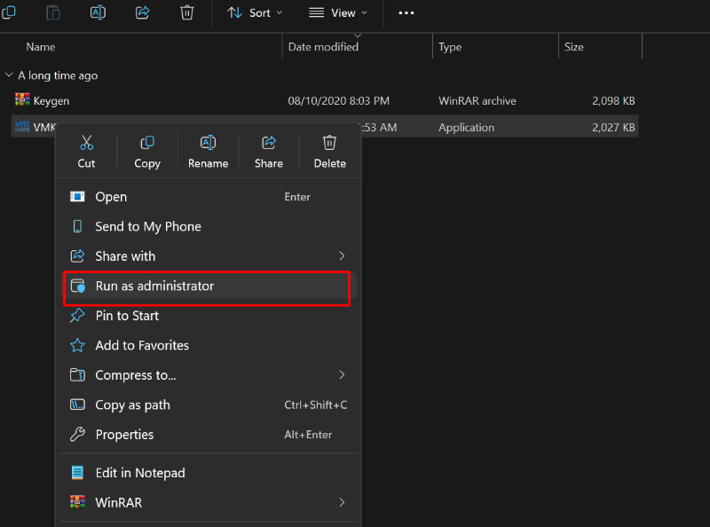
Task: Choose Copy as path
Action: click(x=132, y=405)
